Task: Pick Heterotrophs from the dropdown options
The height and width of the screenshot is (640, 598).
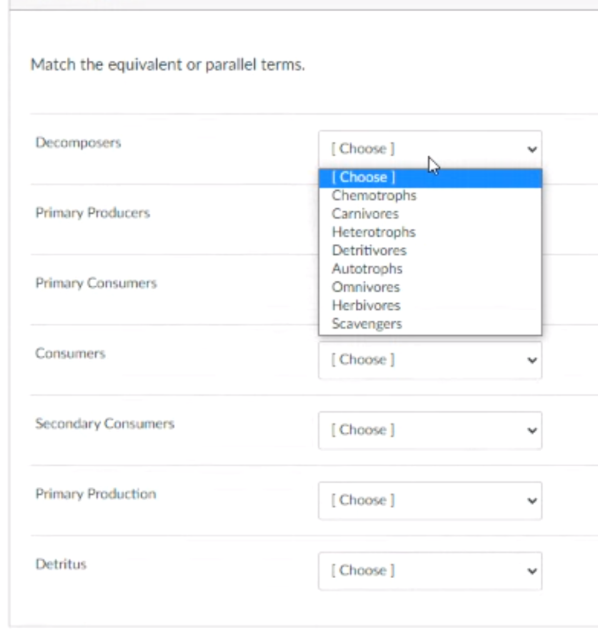Action: pos(373,232)
